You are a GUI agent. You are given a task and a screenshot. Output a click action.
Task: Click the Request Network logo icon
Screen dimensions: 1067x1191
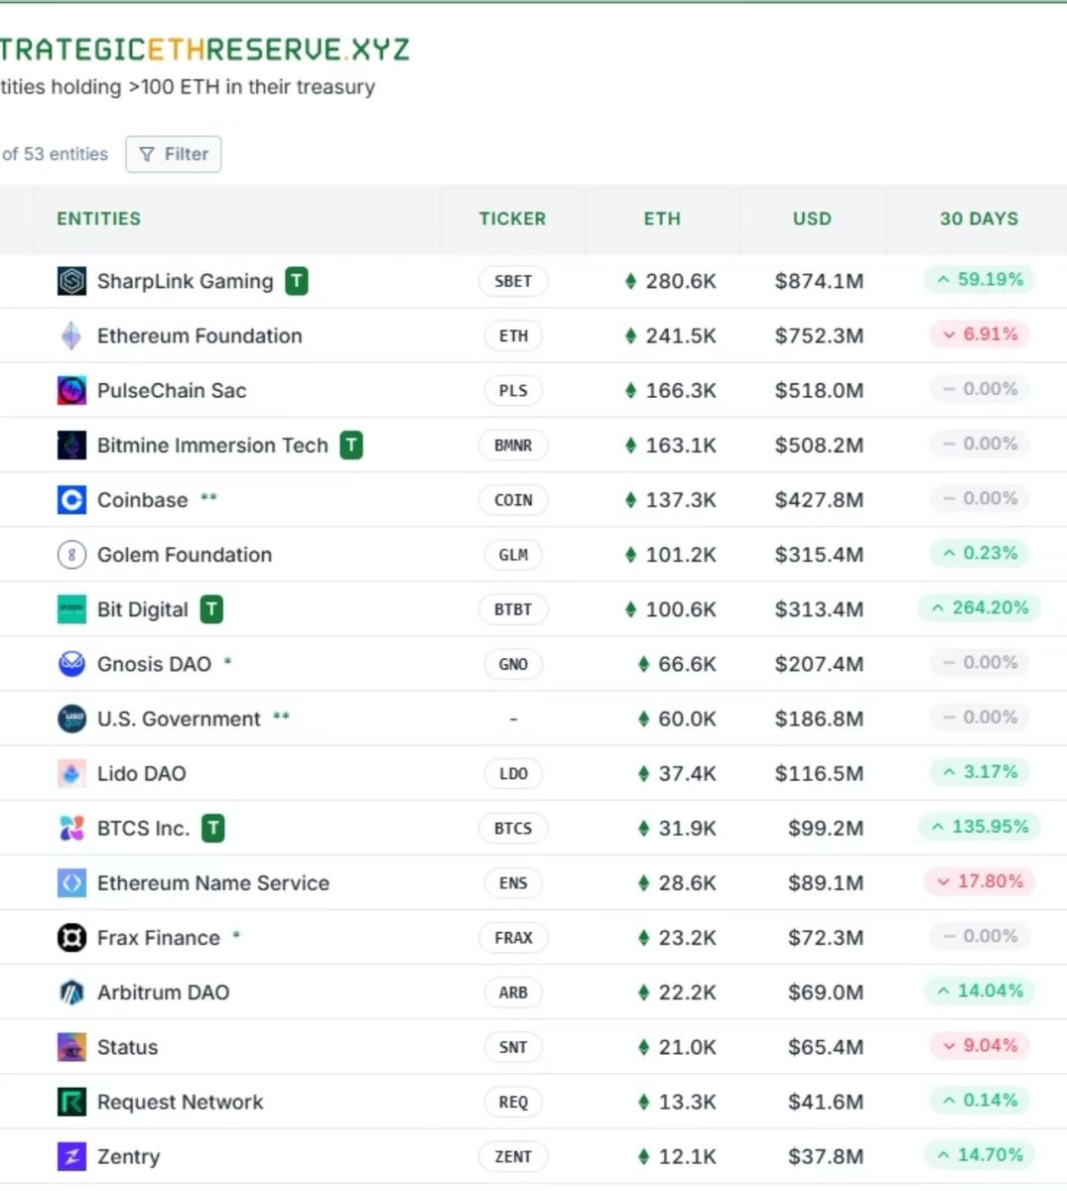tap(71, 1102)
